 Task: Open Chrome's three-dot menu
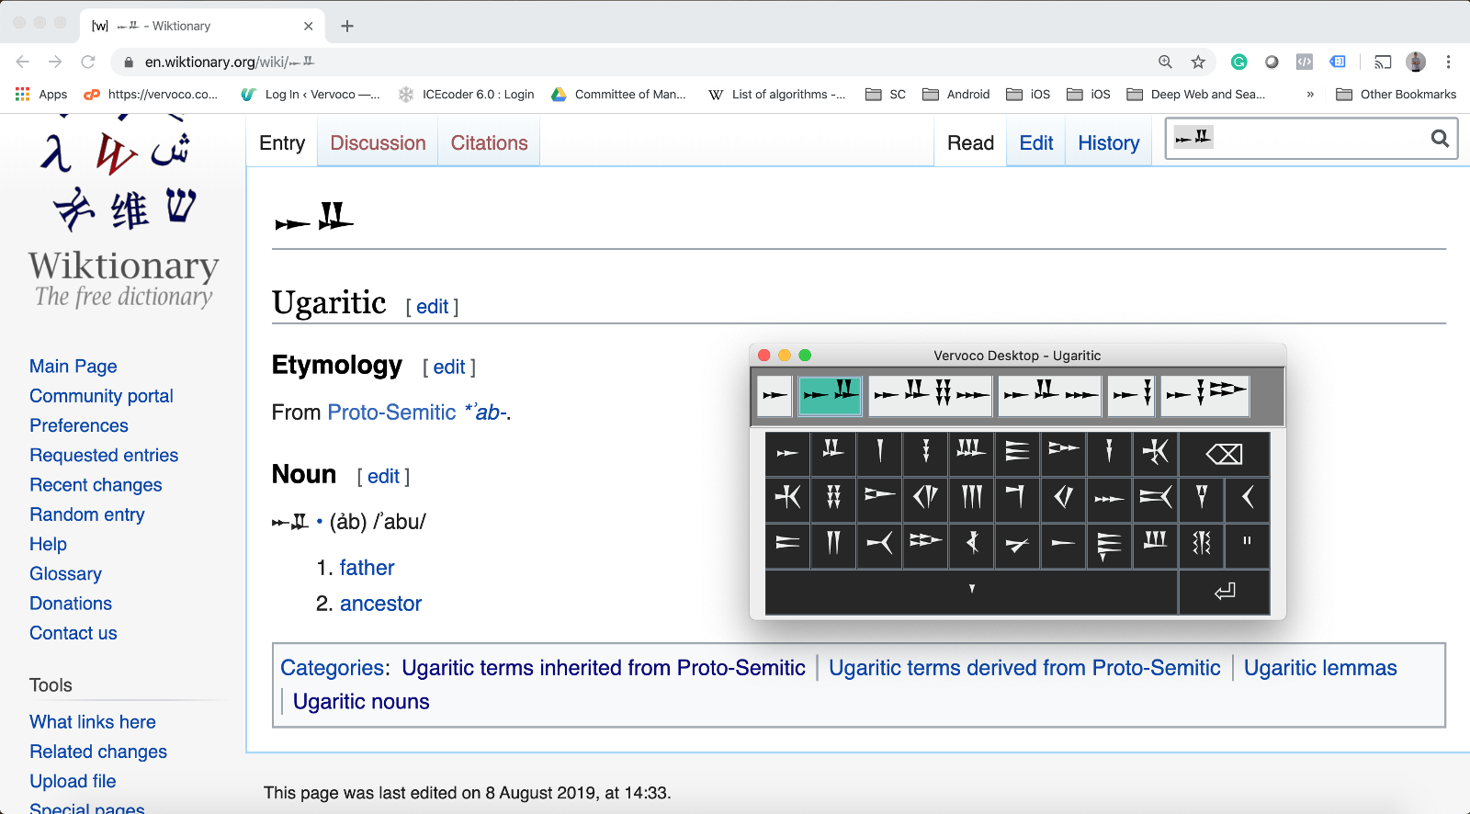(1448, 62)
